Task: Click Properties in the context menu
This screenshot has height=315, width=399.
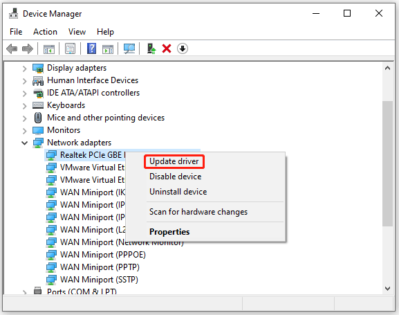Action: (169, 232)
